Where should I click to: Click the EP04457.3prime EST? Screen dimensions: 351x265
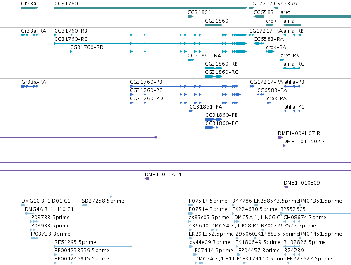click(x=240, y=255)
